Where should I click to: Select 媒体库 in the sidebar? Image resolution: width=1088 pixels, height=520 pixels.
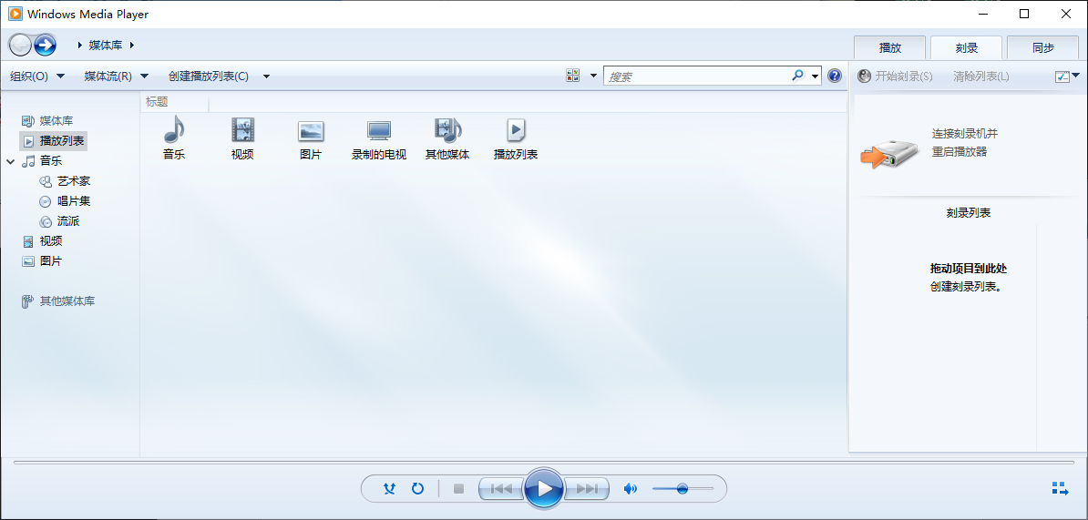click(57, 121)
